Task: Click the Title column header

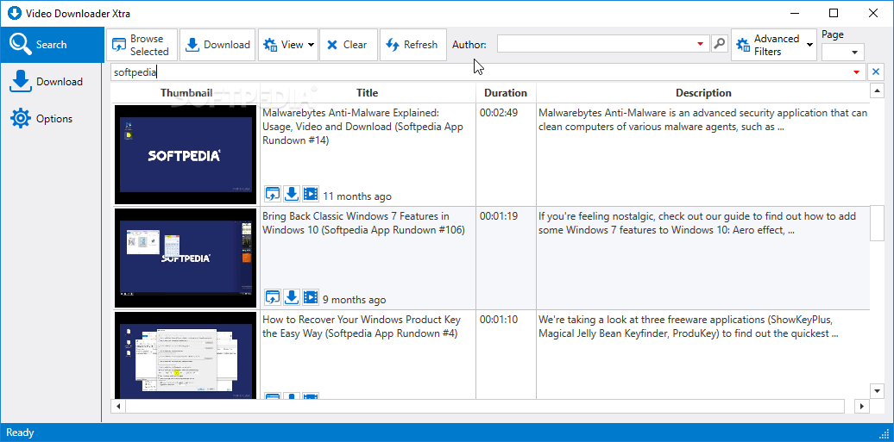Action: click(x=368, y=93)
